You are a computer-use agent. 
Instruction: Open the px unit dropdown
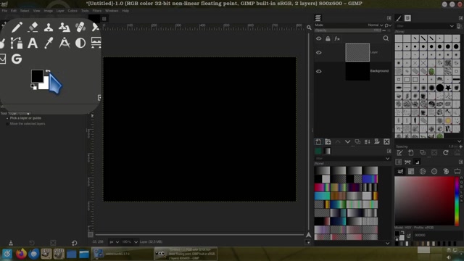coord(114,242)
